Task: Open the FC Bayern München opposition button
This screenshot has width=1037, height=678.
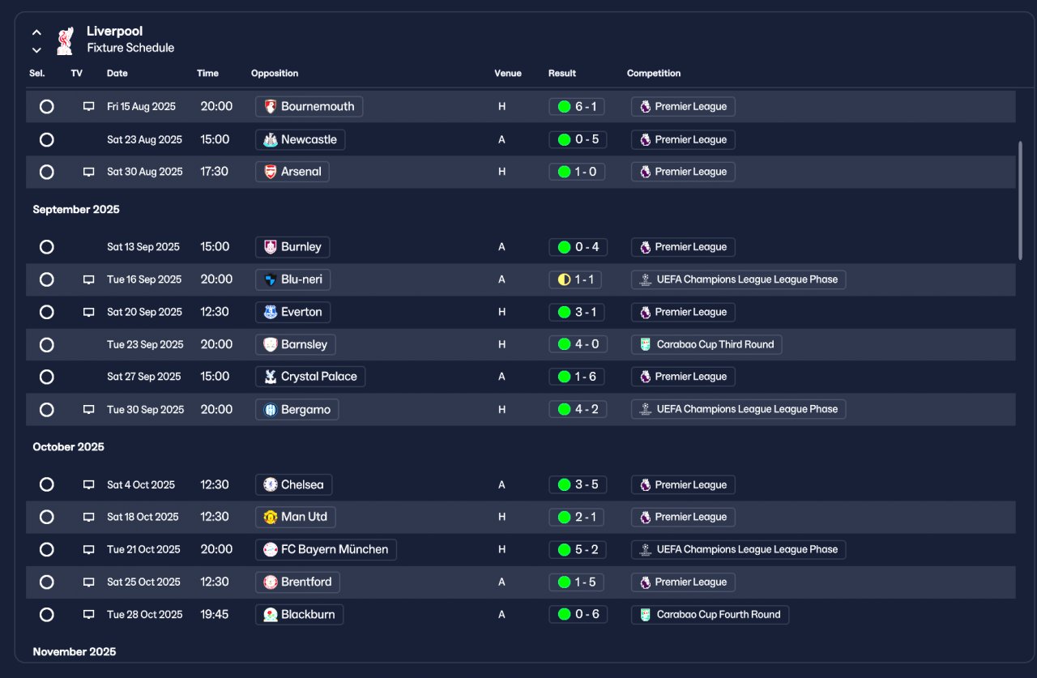Action: point(326,550)
